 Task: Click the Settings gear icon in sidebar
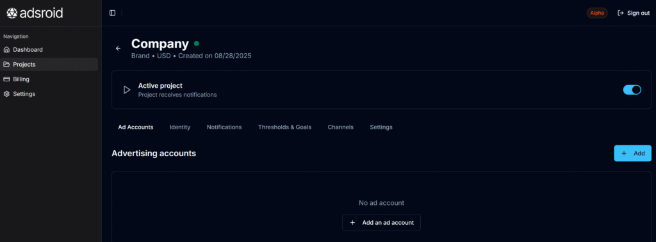coord(6,94)
